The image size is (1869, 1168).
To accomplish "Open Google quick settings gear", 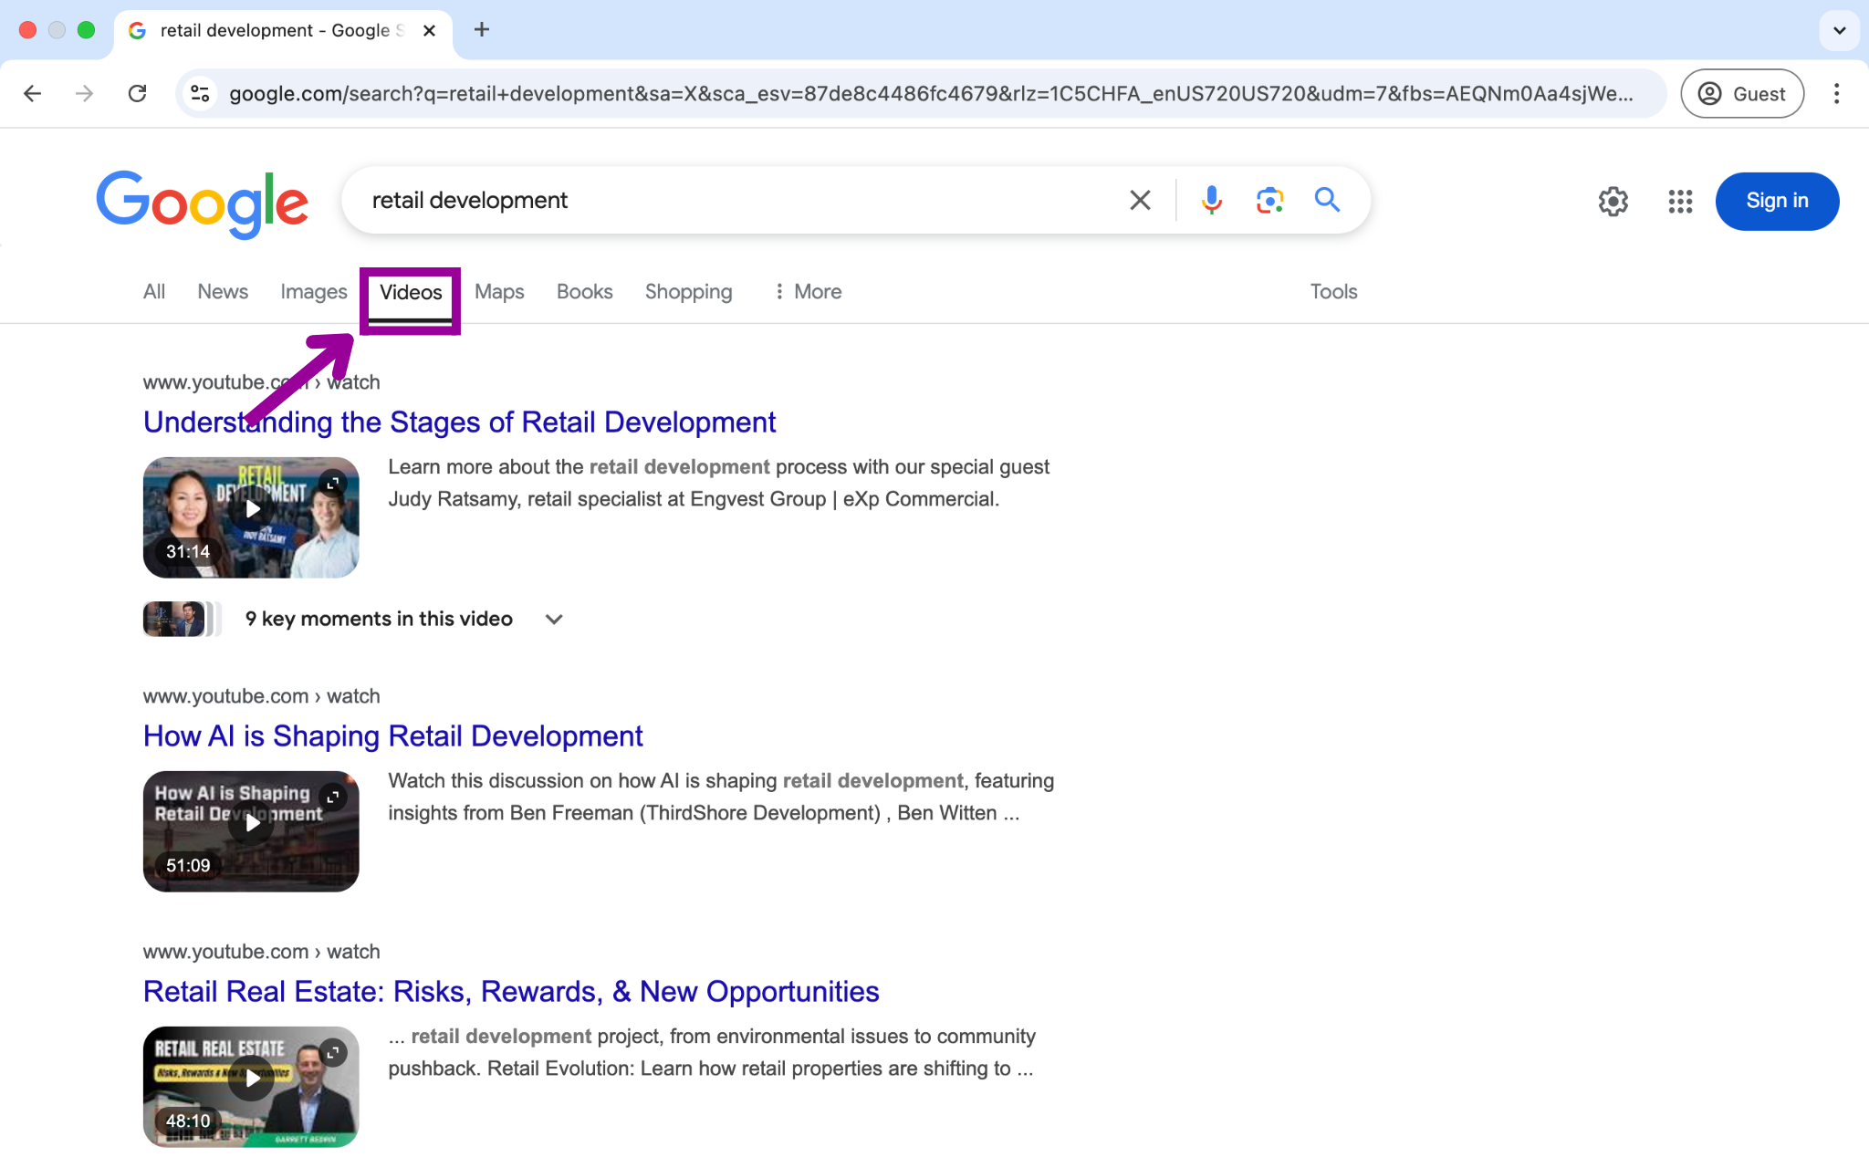I will [1613, 201].
